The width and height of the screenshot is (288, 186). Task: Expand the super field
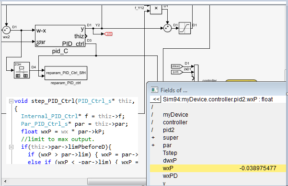click(153, 138)
